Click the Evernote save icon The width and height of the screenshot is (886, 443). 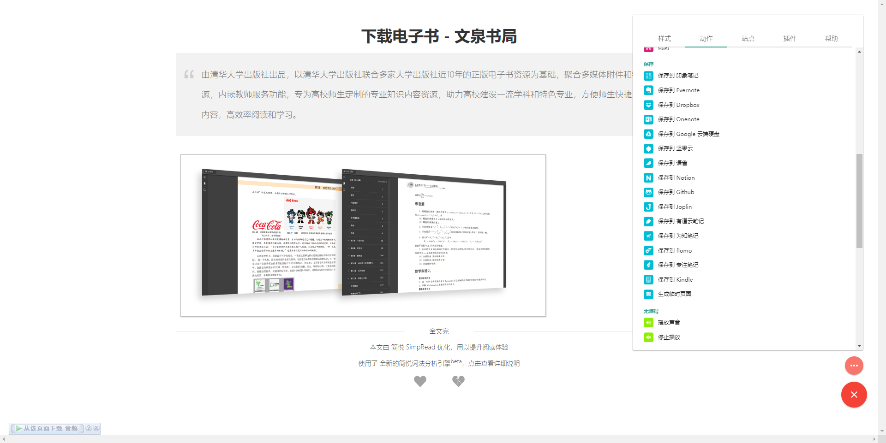coord(648,90)
